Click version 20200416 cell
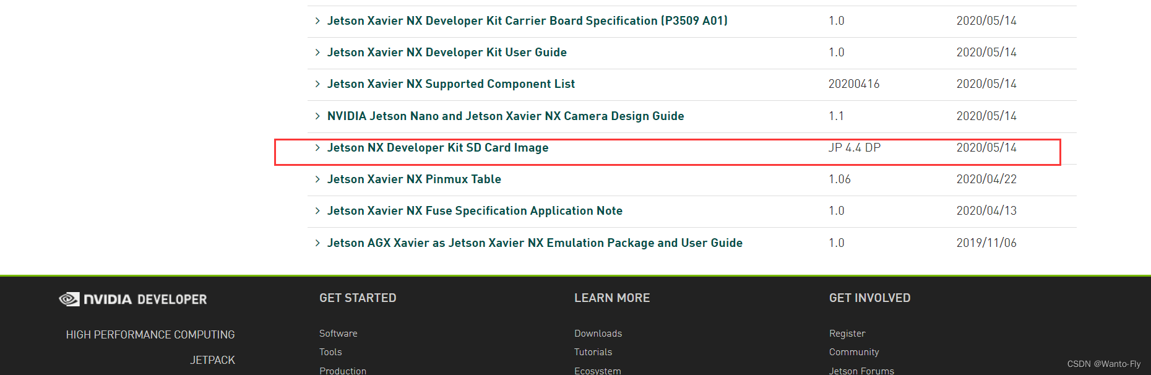The image size is (1151, 375). (x=854, y=84)
